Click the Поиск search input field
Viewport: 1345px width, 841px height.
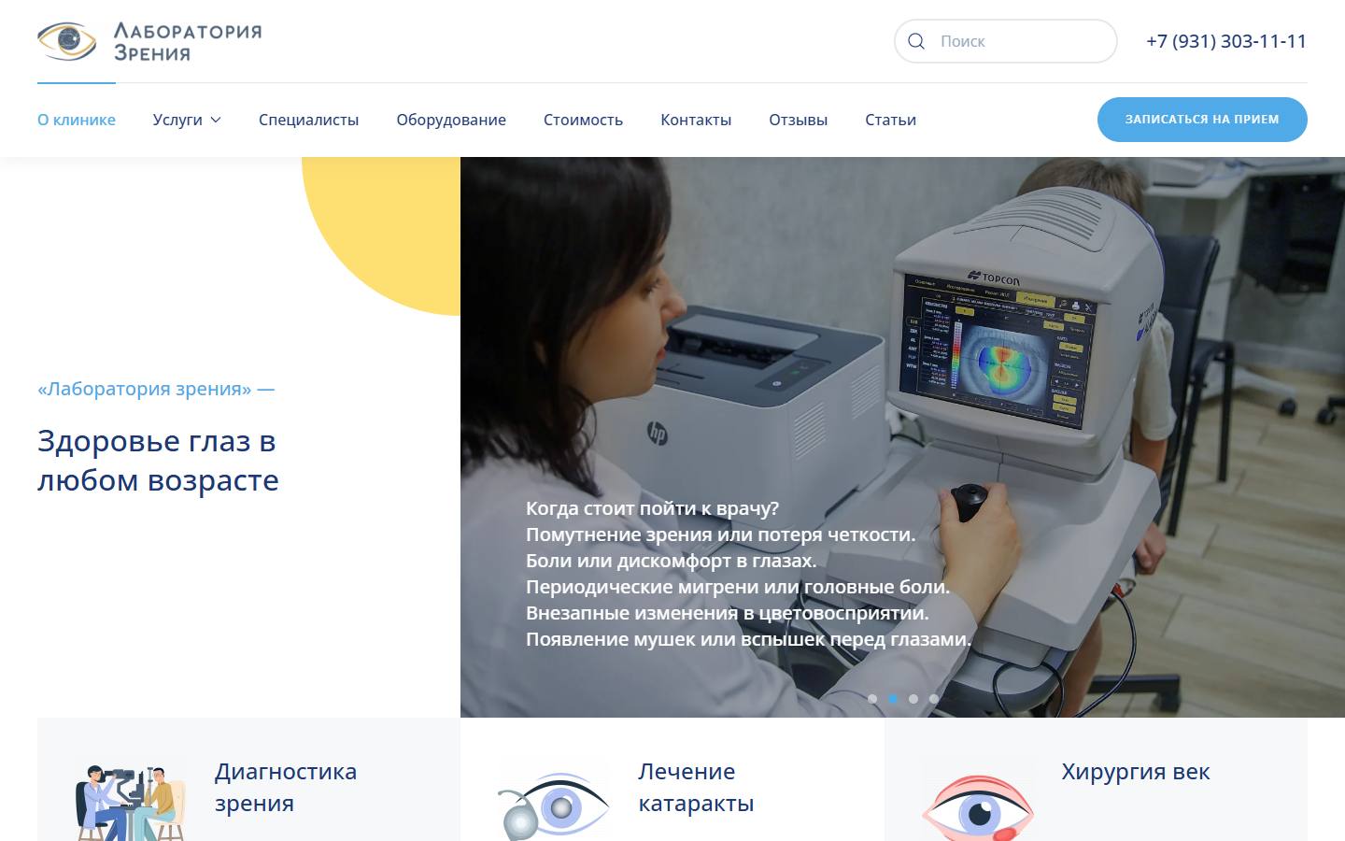tap(1005, 41)
